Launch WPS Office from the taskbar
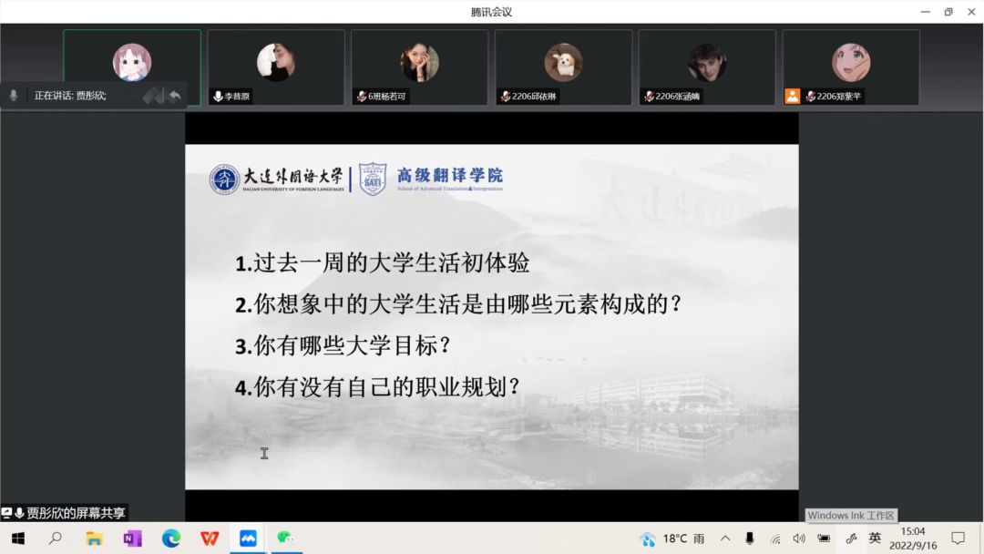Screen dimensions: 984x554 point(210,539)
